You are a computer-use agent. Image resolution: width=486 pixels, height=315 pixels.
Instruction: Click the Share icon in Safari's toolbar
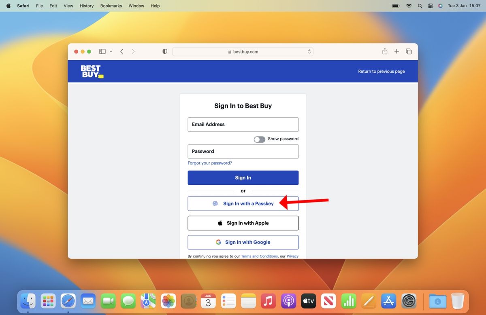point(385,51)
